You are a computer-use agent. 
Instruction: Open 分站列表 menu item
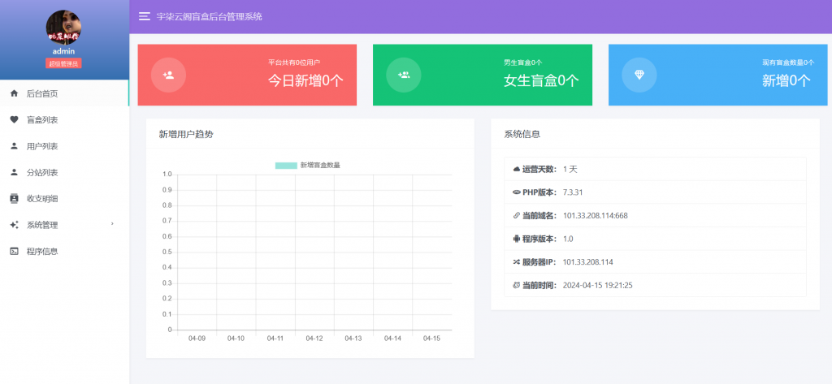click(x=64, y=172)
